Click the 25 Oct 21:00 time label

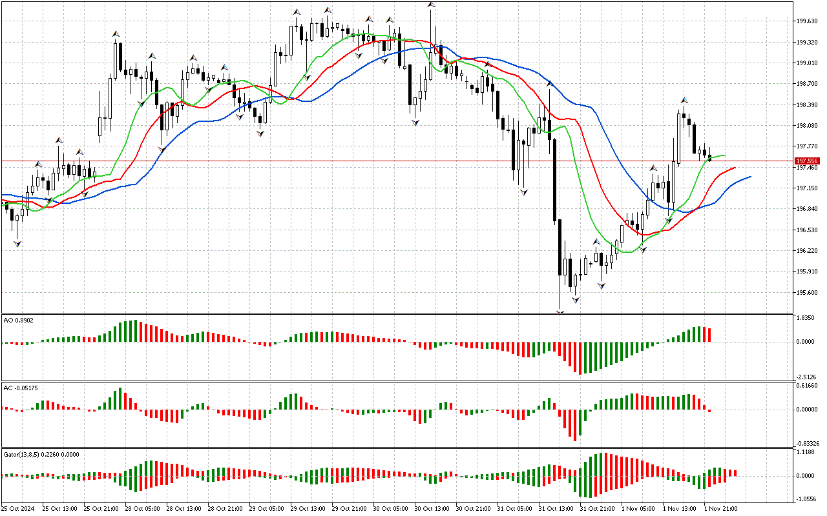pos(101,509)
